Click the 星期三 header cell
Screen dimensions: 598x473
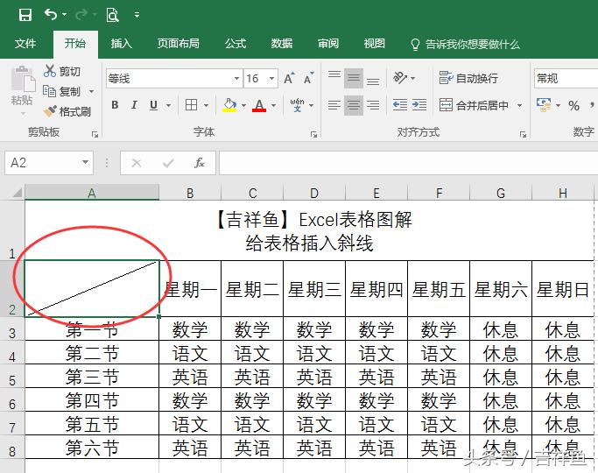click(314, 289)
